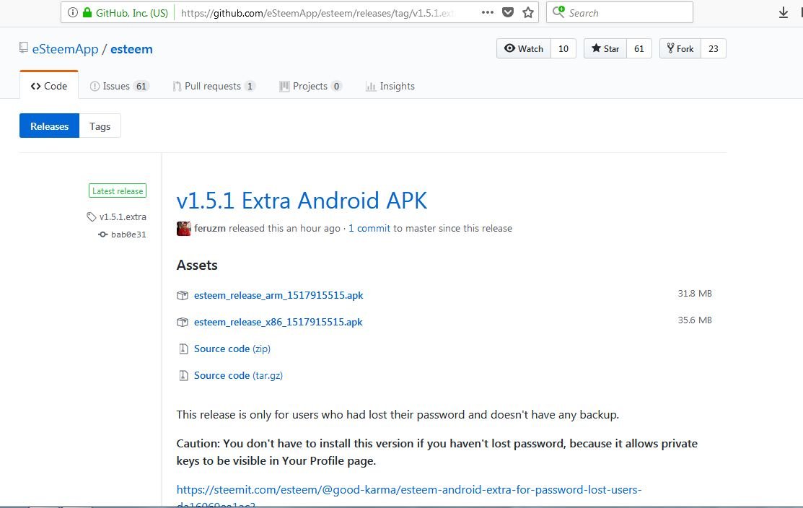803x508 pixels.
Task: Open the page actions three-dot menu
Action: (488, 13)
